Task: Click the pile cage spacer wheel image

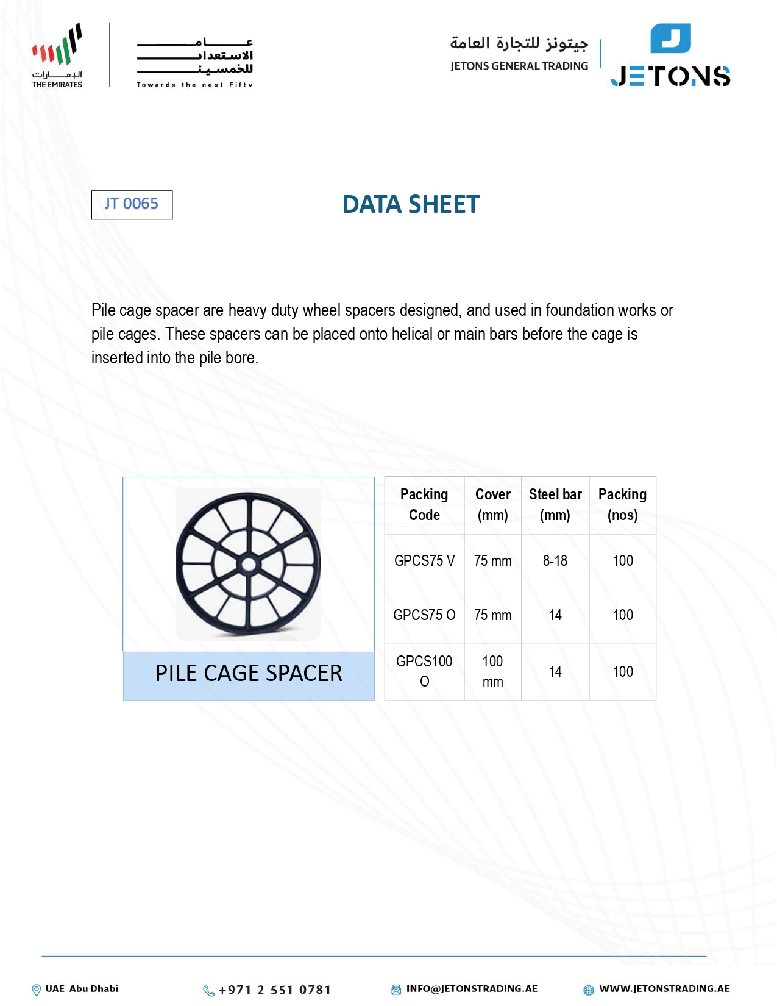Action: (248, 564)
